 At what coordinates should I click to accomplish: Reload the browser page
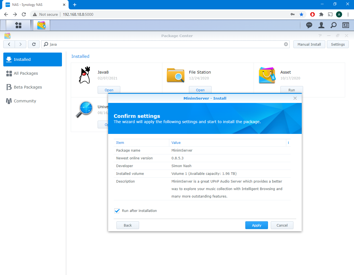[x=24, y=14]
